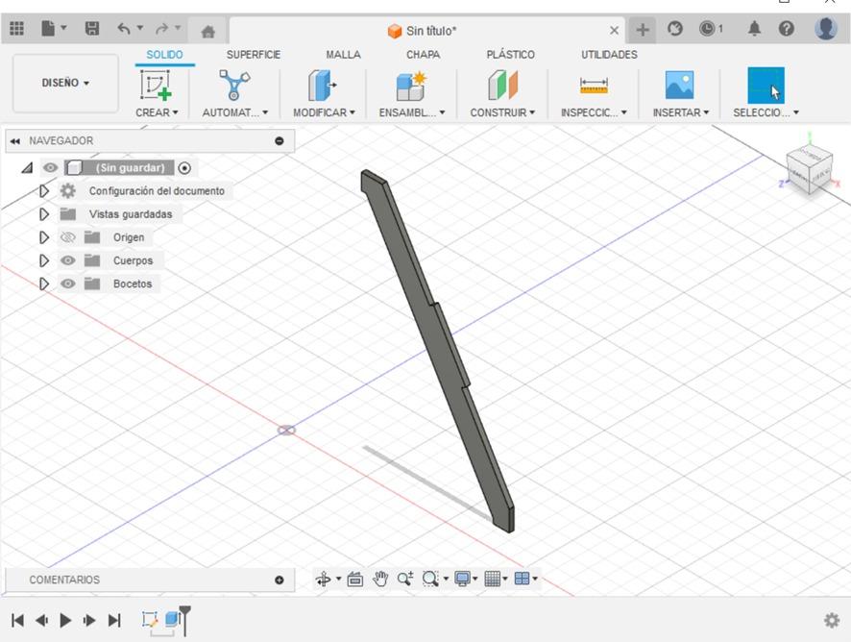The height and width of the screenshot is (642, 851).
Task: Click the Look At icon
Action: (x=355, y=579)
